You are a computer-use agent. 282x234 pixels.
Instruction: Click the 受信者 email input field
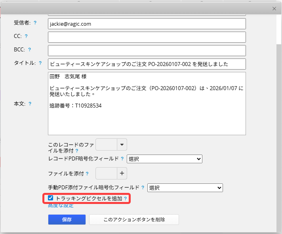147,24
